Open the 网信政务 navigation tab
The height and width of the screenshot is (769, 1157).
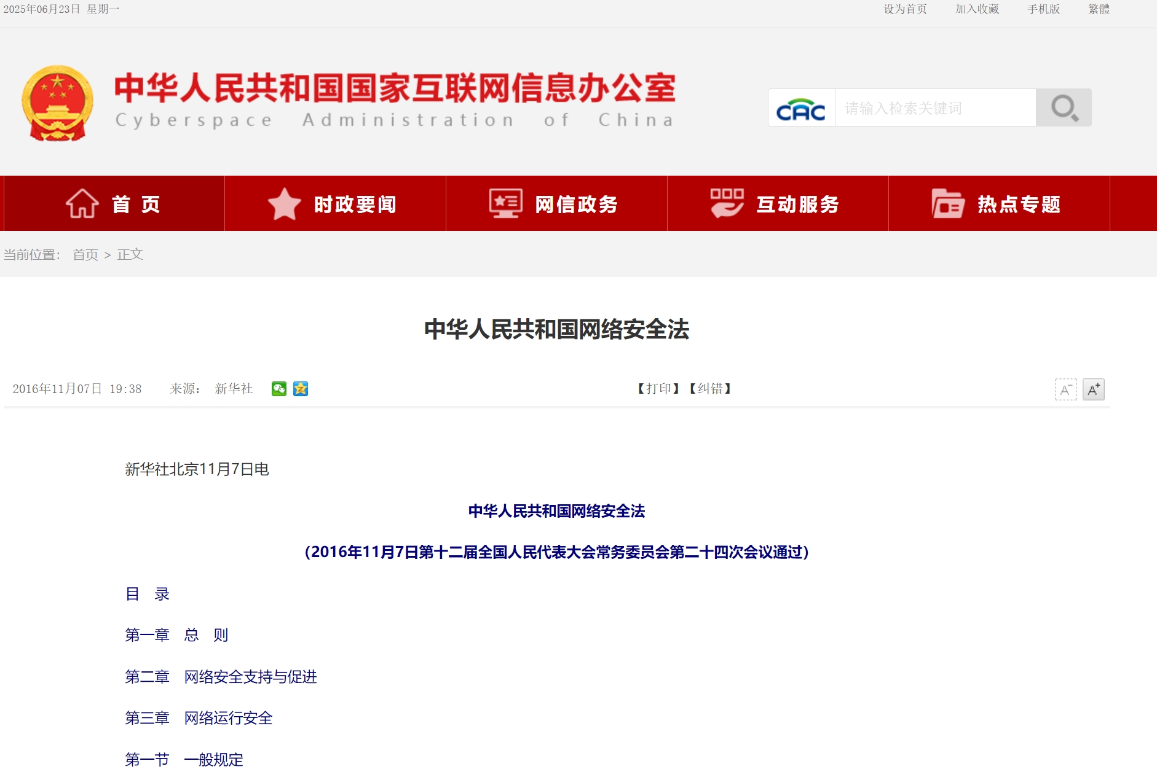click(556, 204)
